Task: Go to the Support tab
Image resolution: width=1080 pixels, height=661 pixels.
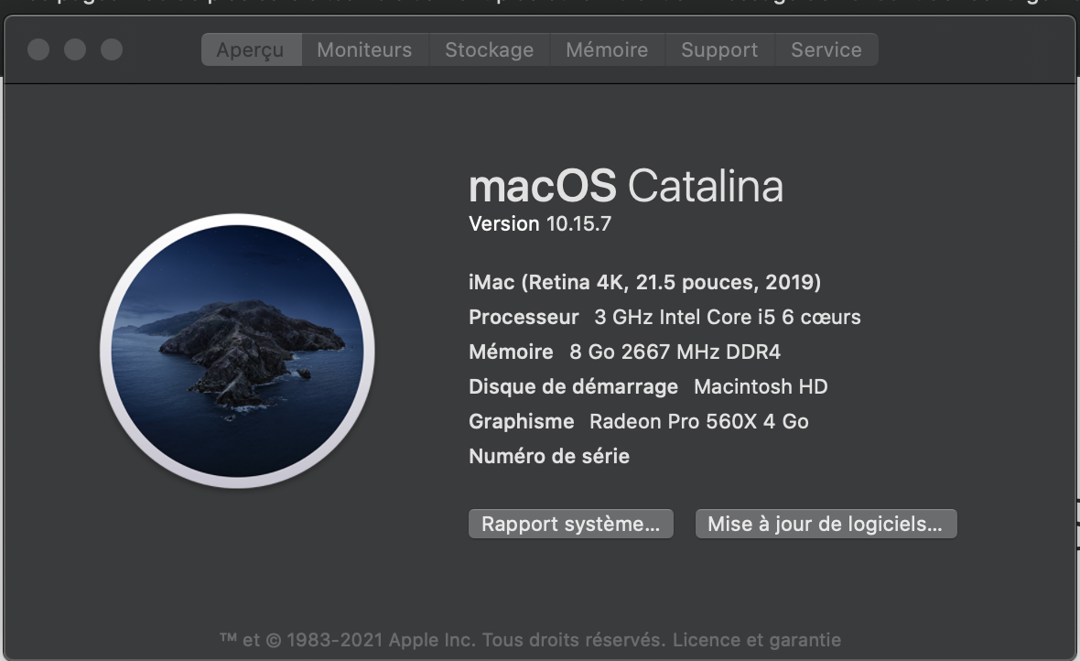Action: coord(719,49)
